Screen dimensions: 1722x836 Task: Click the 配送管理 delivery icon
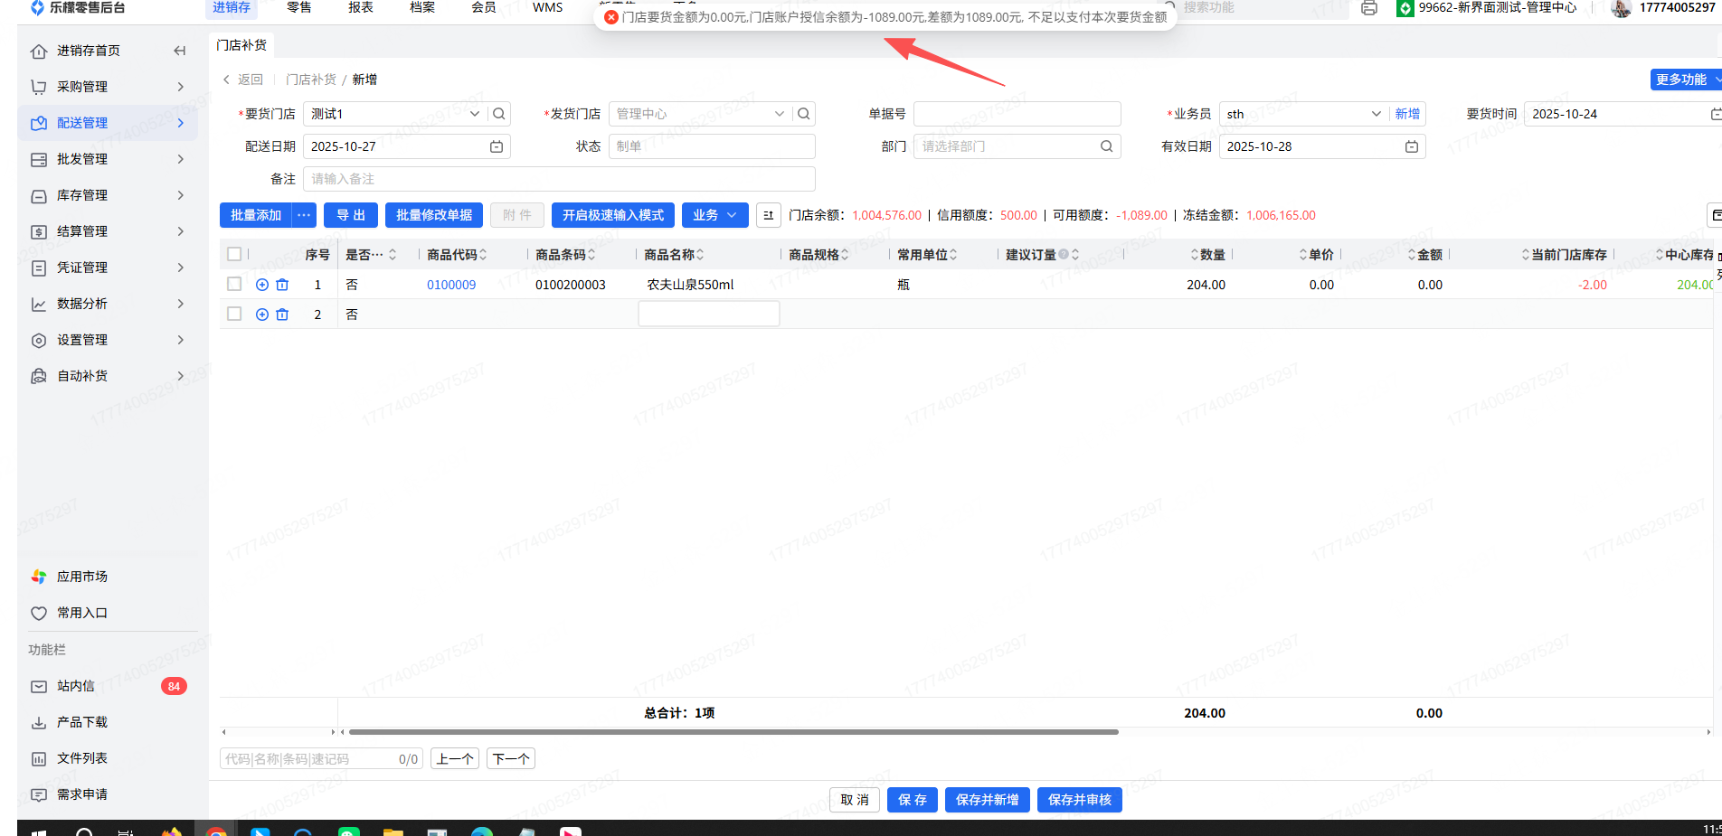[39, 123]
